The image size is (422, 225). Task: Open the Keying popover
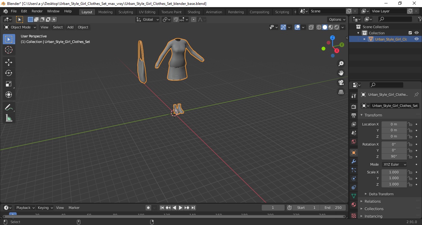(45, 208)
